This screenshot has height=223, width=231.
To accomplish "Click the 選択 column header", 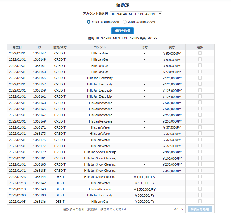I will pyautogui.click(x=200, y=47).
